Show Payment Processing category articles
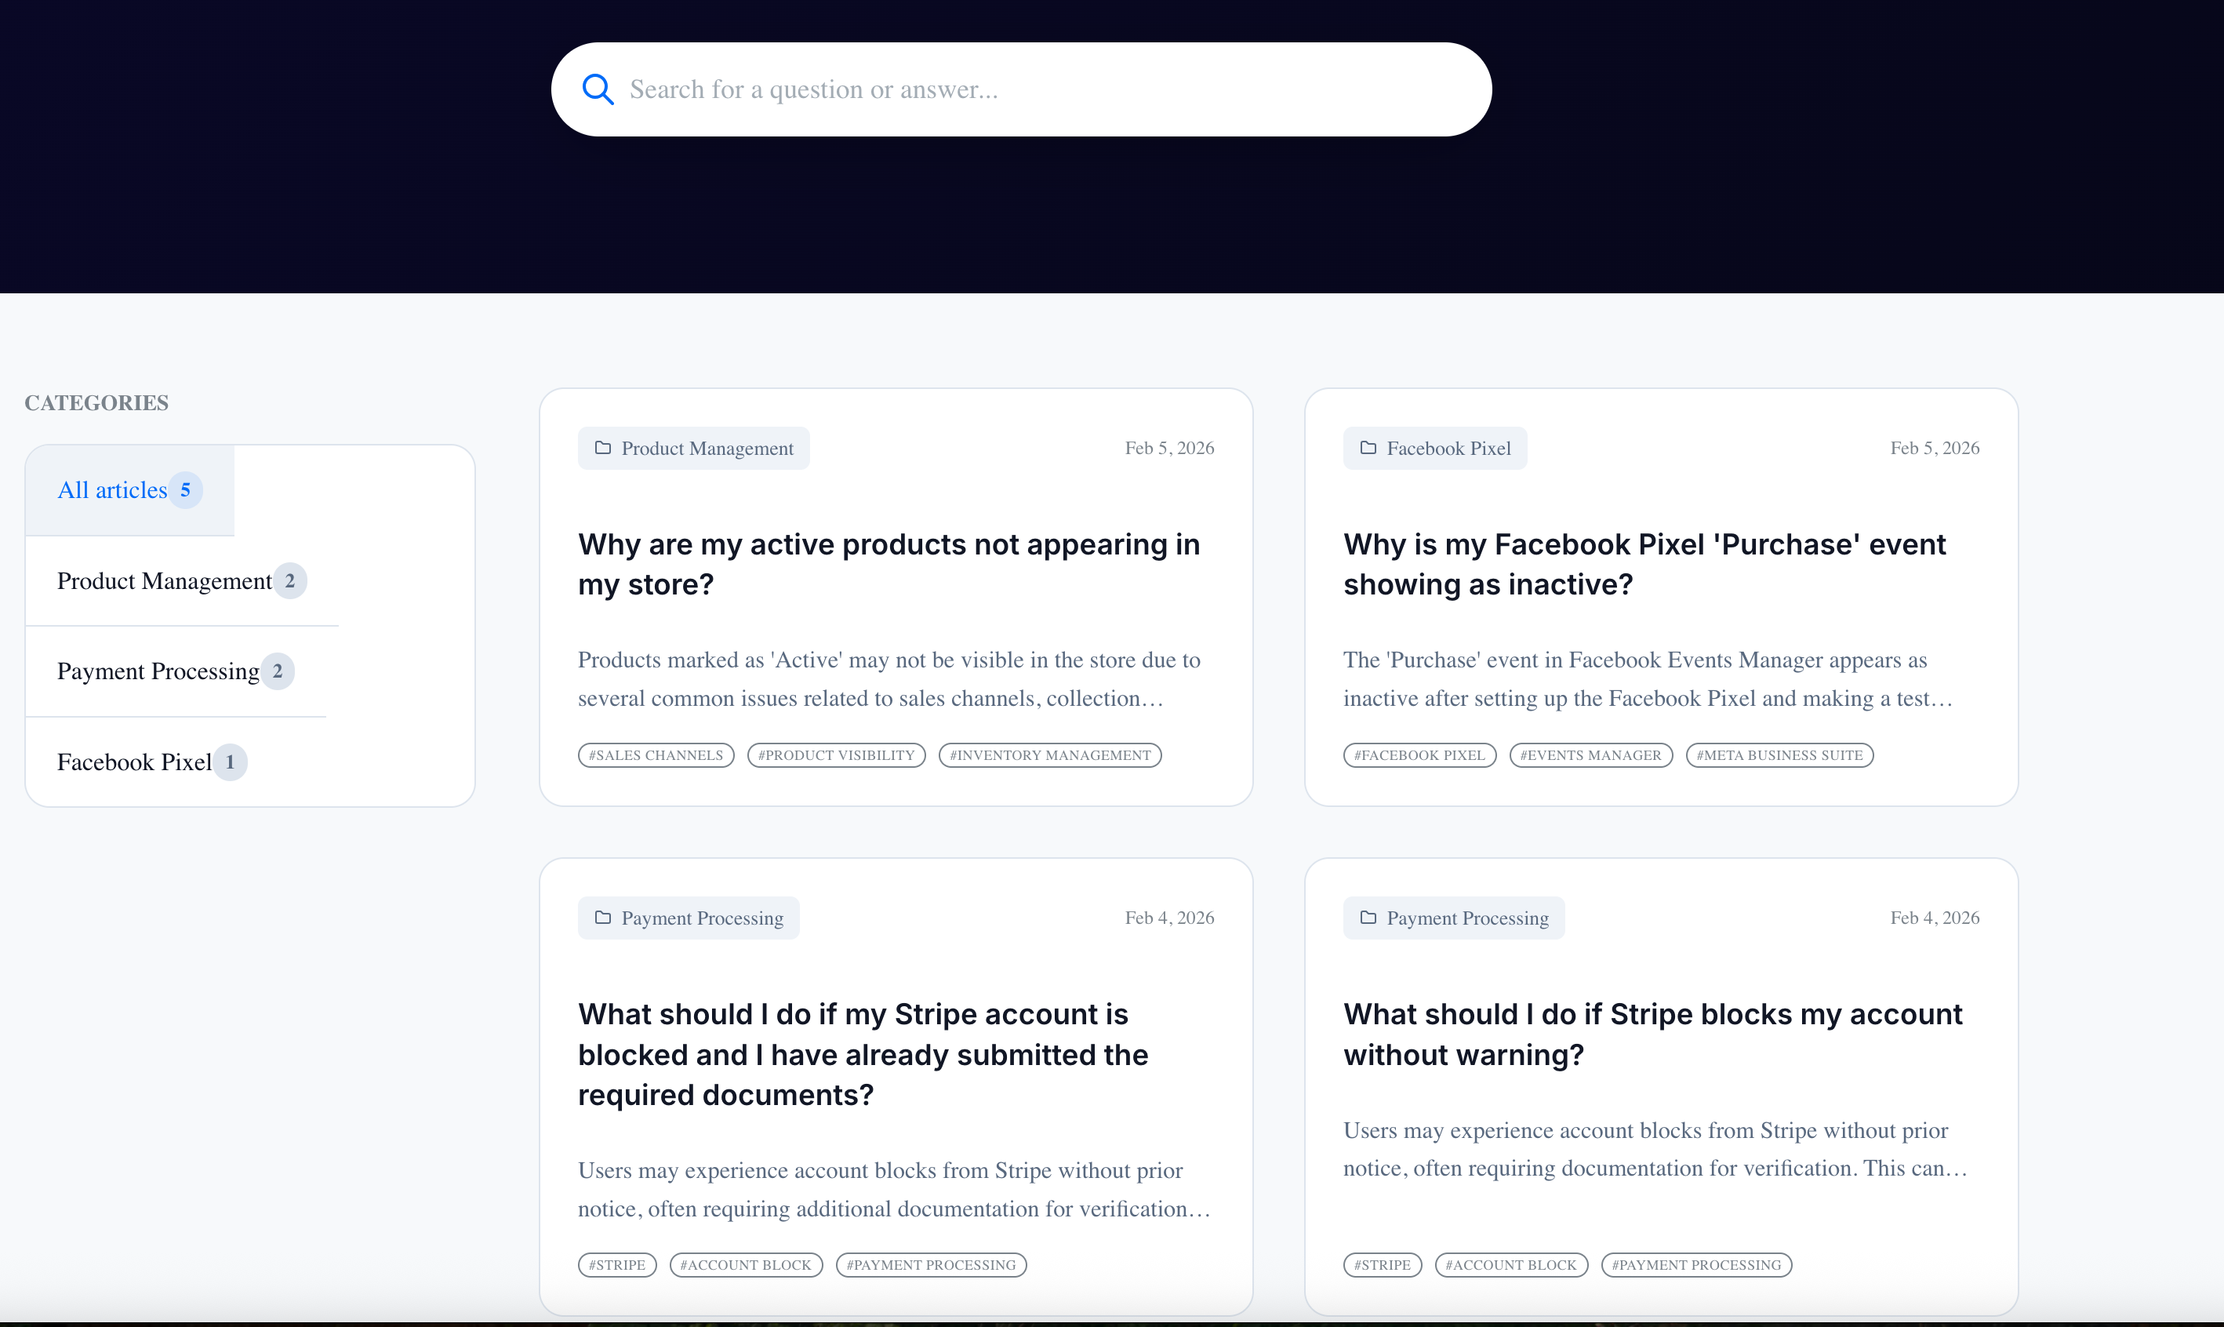The height and width of the screenshot is (1327, 2224). coord(158,671)
